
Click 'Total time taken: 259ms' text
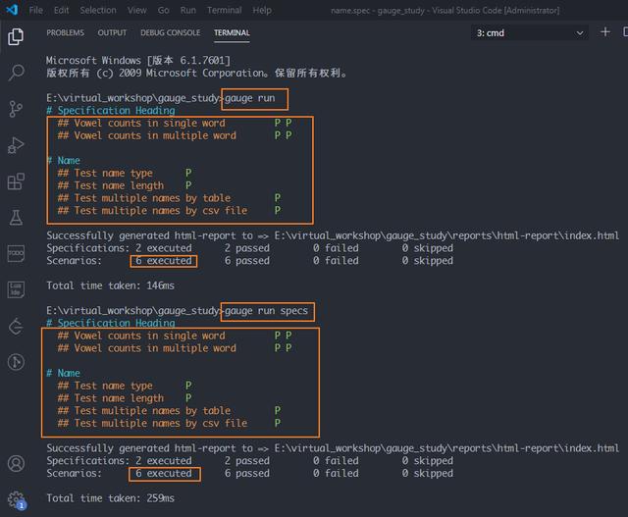111,498
